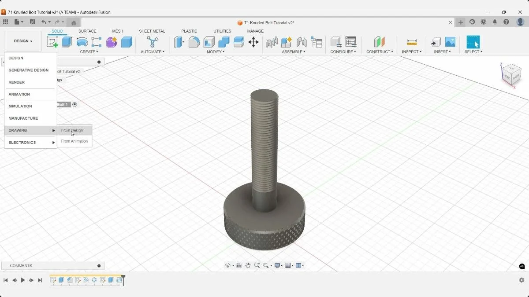Screen dimensions: 529x297
Task: Select the Insert Canvas image icon
Action: tap(450, 42)
